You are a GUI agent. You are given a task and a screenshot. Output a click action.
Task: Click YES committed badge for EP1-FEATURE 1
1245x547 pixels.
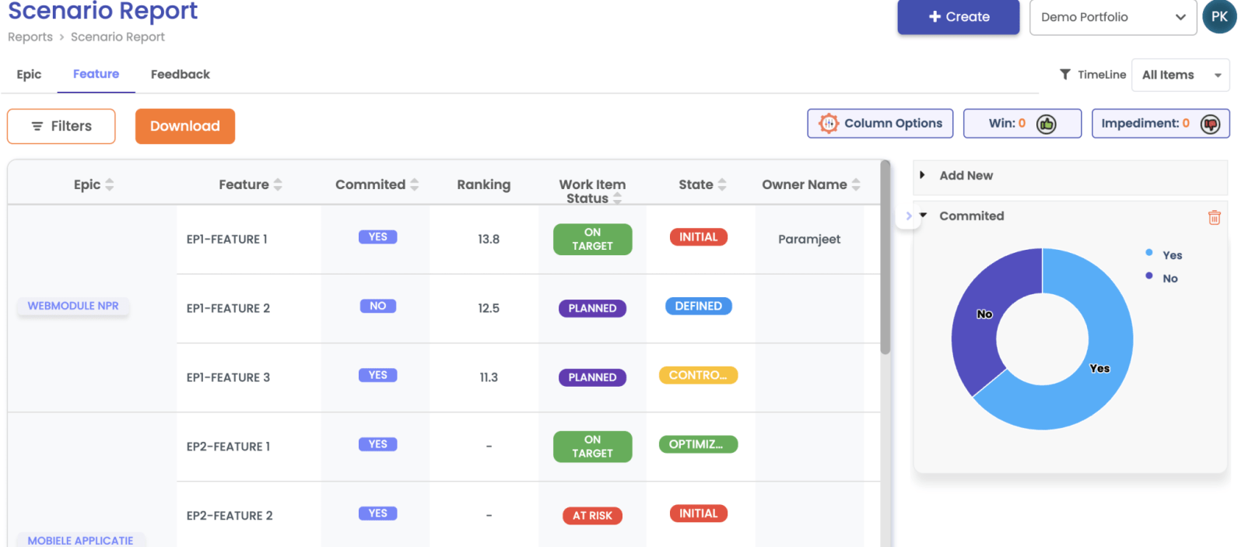[377, 237]
